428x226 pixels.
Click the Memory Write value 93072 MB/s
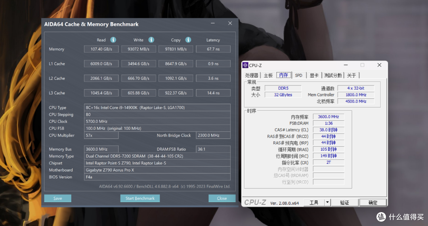[139, 49]
